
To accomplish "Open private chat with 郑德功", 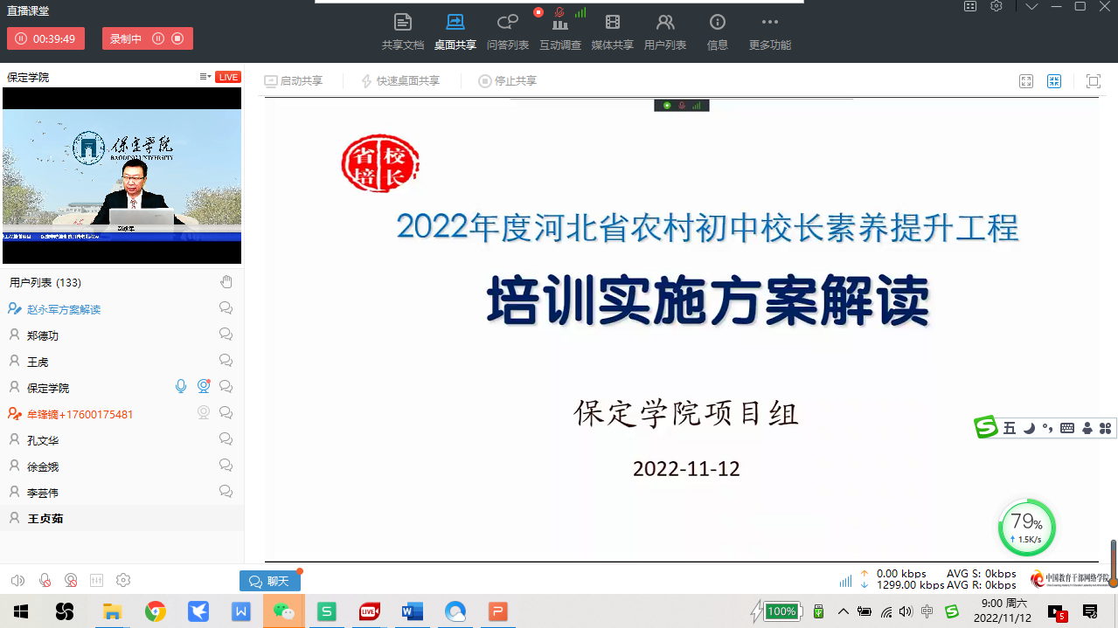I will coord(226,335).
